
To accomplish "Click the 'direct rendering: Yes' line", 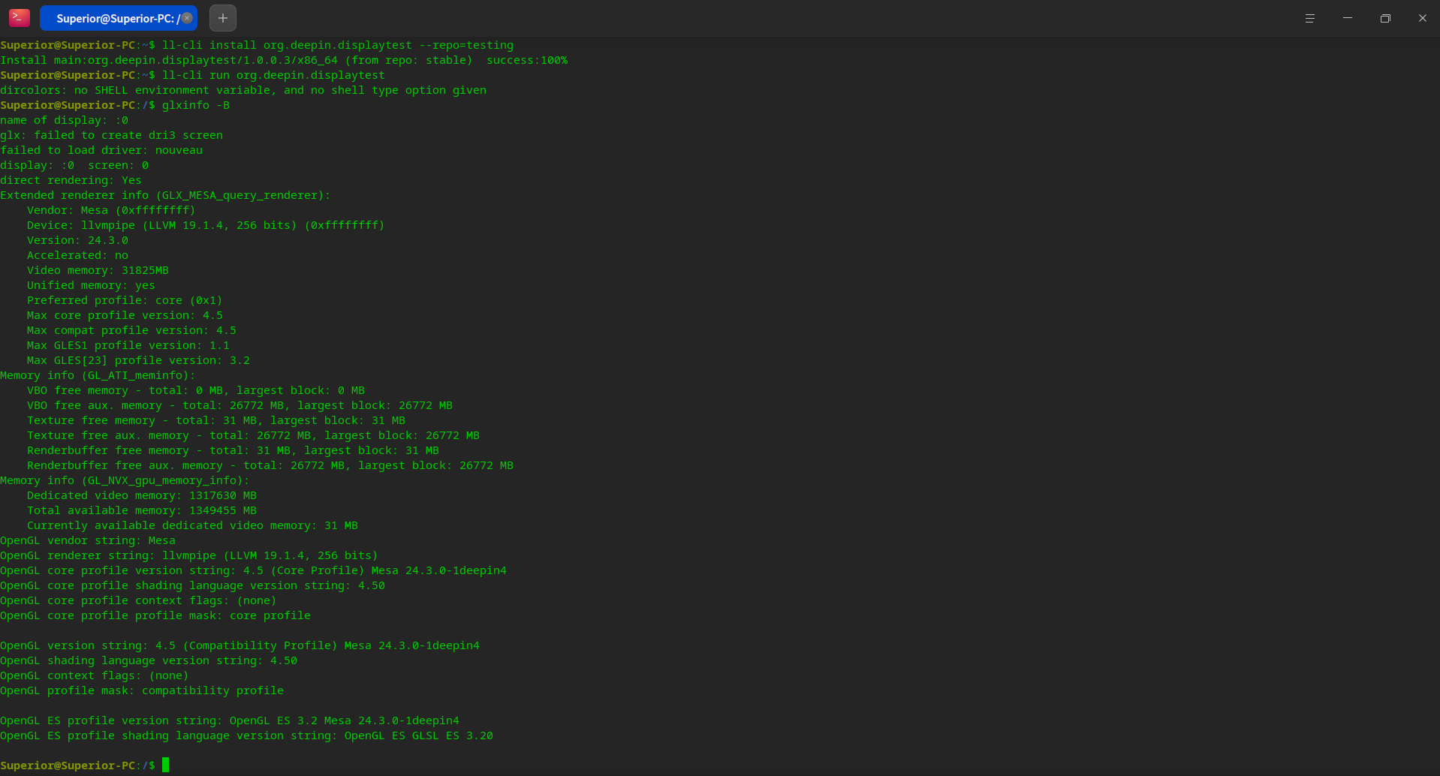I will point(71,180).
